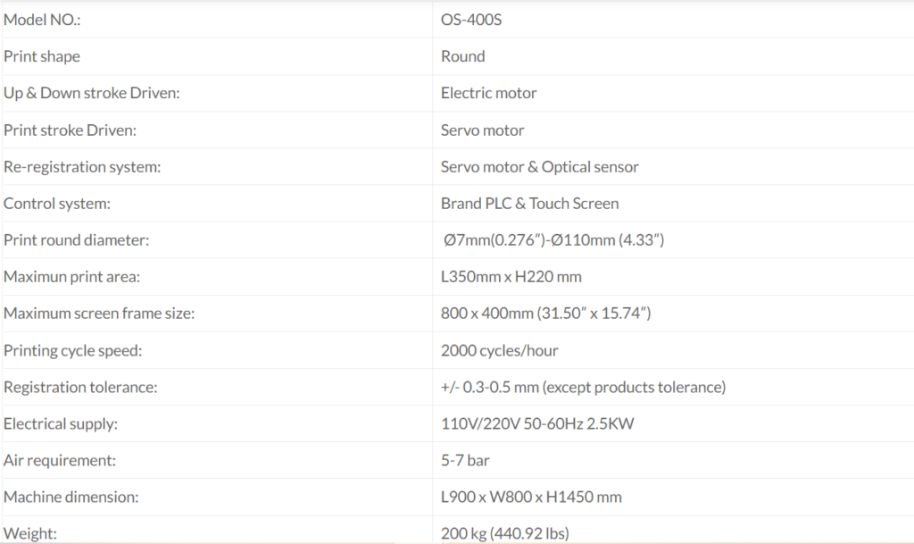Click the 5-7 bar air requirement value
This screenshot has height=544, width=914.
pos(465,461)
